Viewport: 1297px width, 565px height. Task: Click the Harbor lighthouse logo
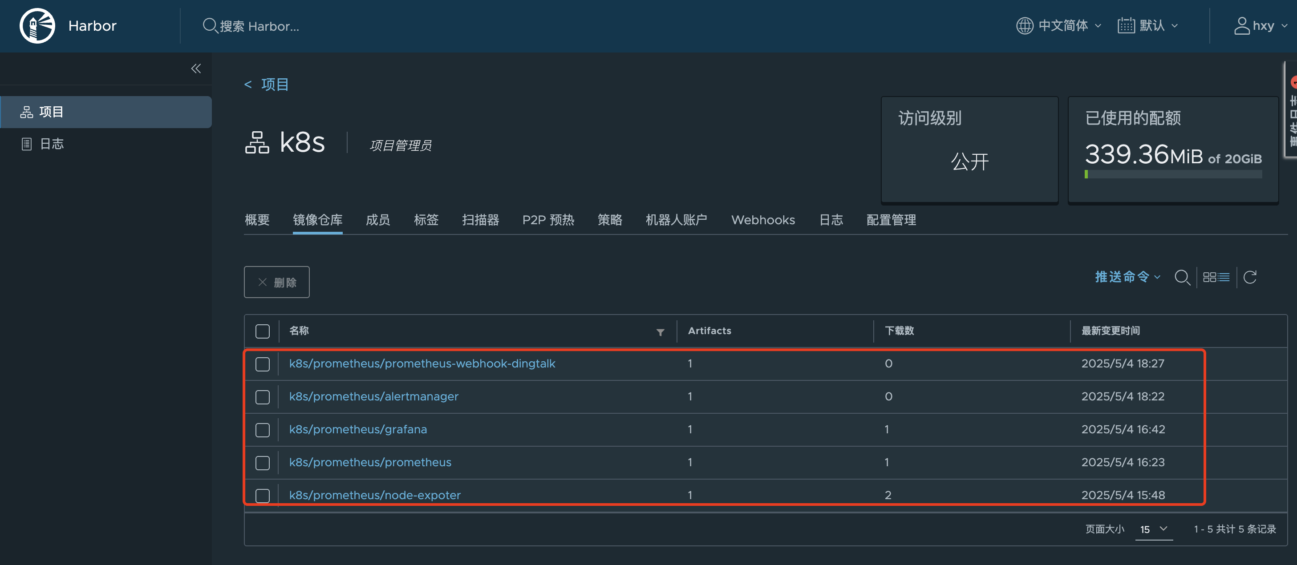pyautogui.click(x=37, y=26)
